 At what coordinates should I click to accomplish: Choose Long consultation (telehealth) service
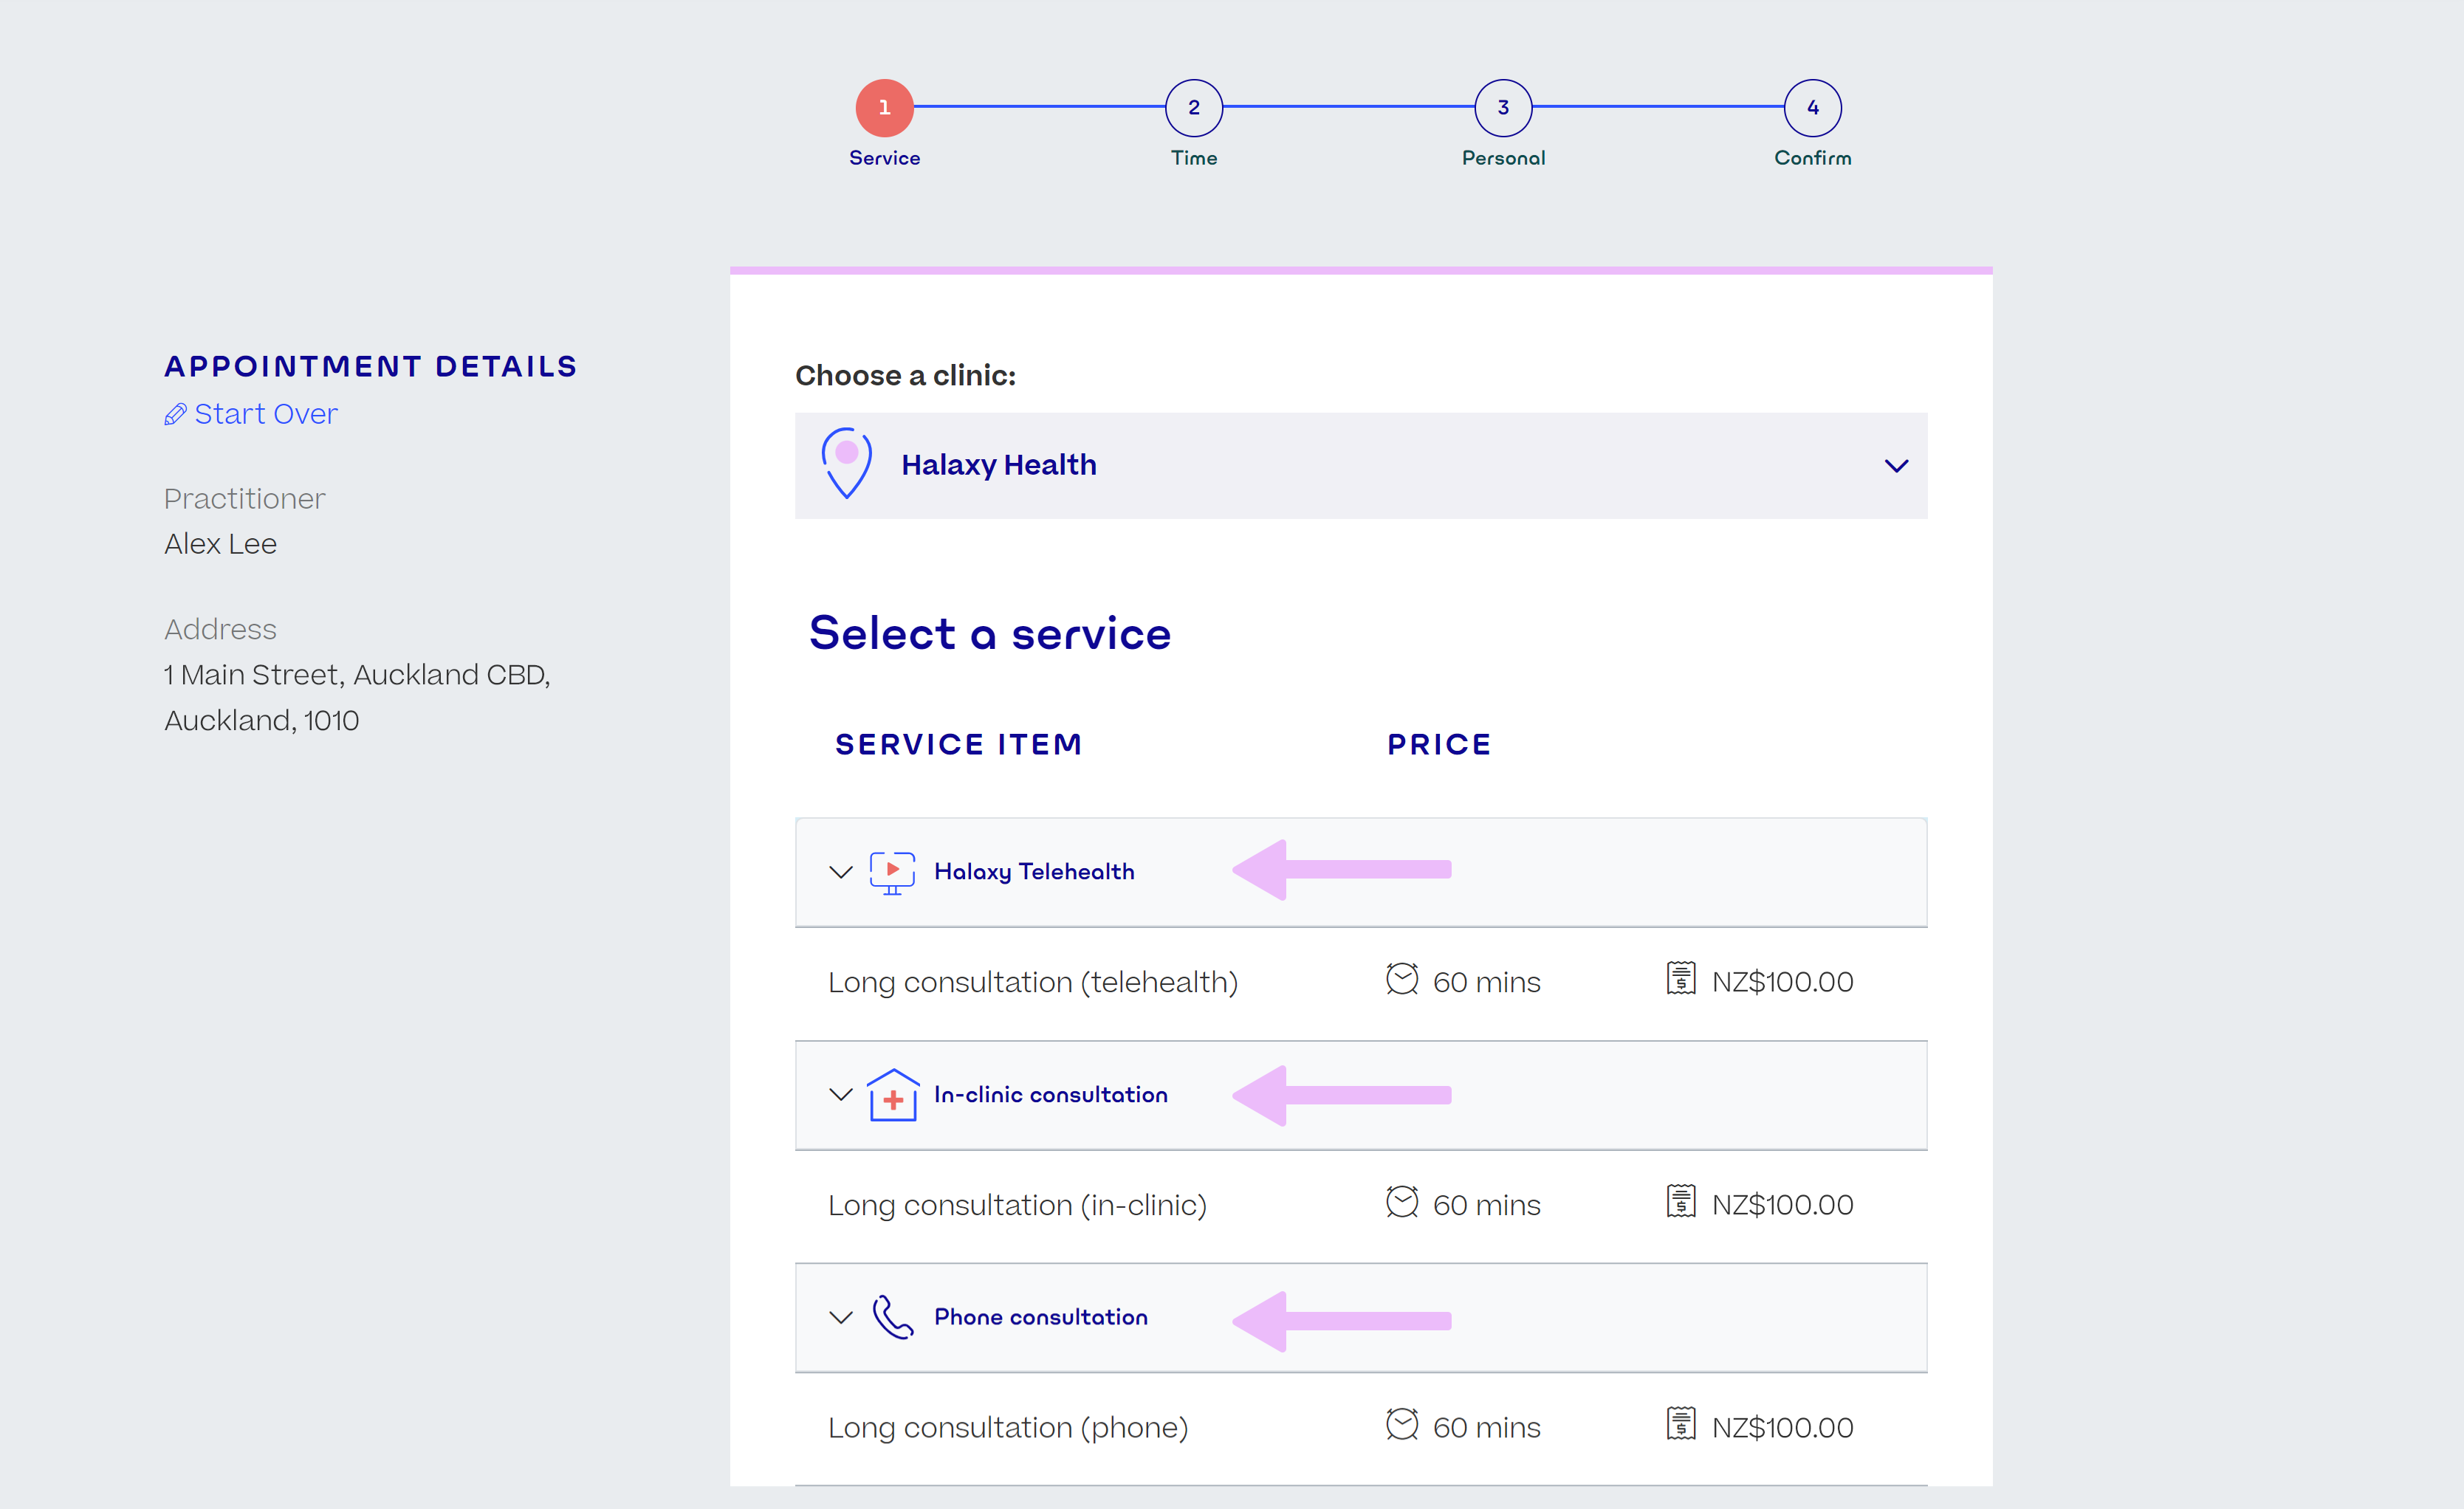click(1033, 982)
